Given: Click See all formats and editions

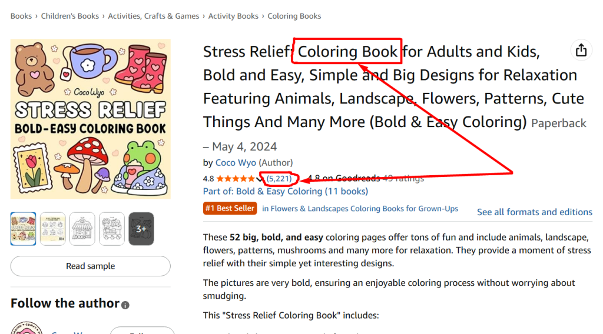Looking at the screenshot, I should click(534, 212).
